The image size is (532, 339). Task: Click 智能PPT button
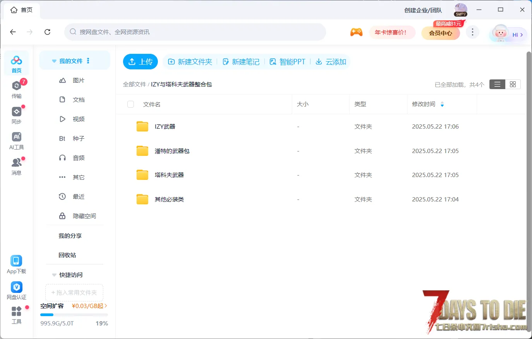click(x=287, y=62)
